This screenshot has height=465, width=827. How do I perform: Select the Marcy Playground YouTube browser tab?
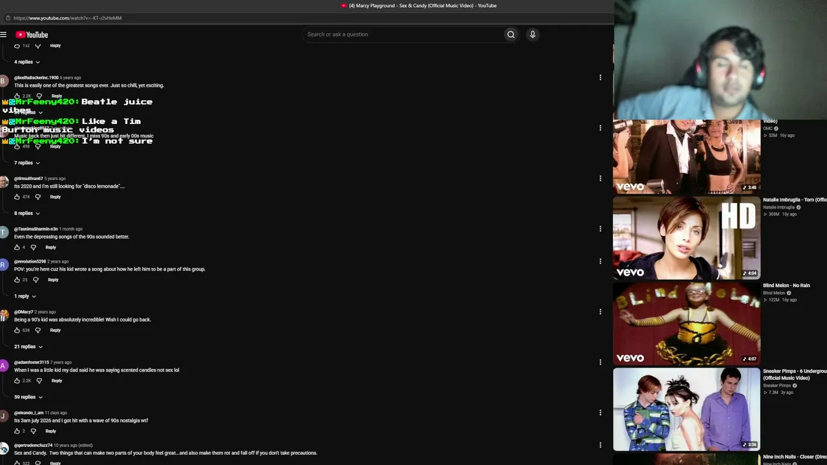click(x=419, y=6)
